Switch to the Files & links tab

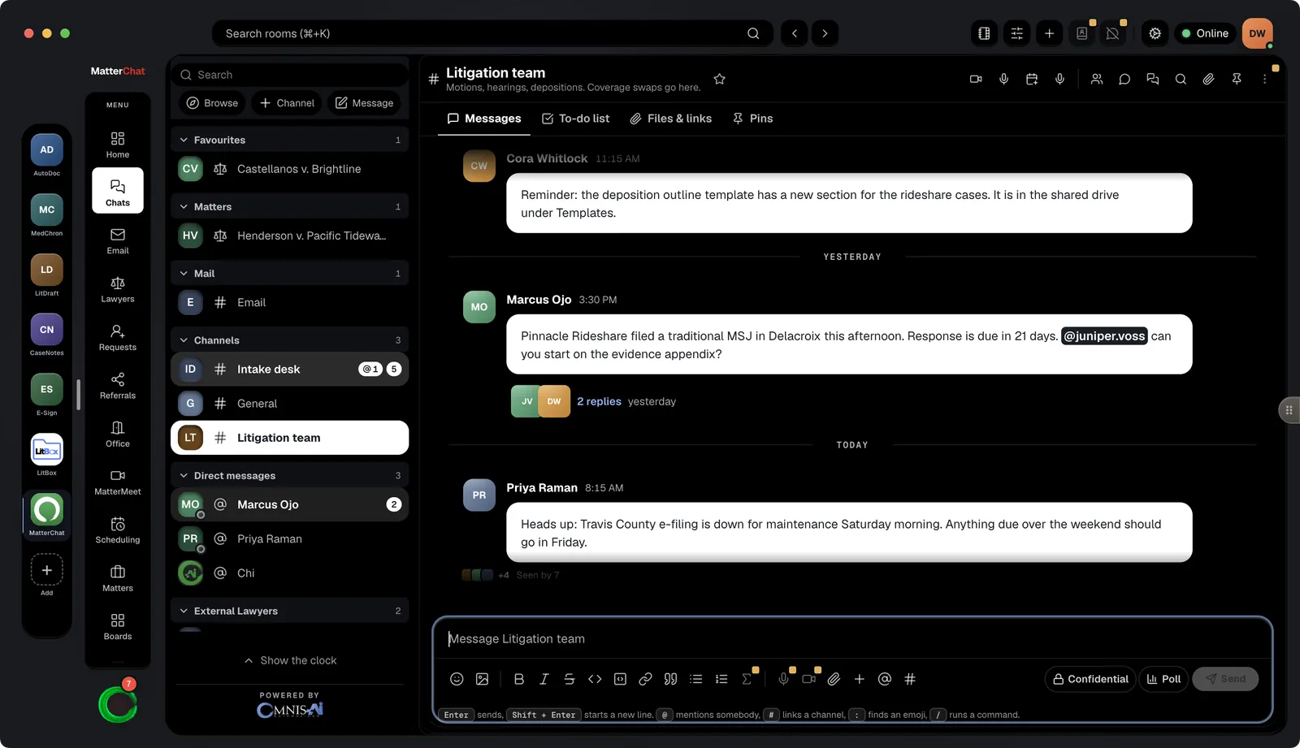[670, 119]
